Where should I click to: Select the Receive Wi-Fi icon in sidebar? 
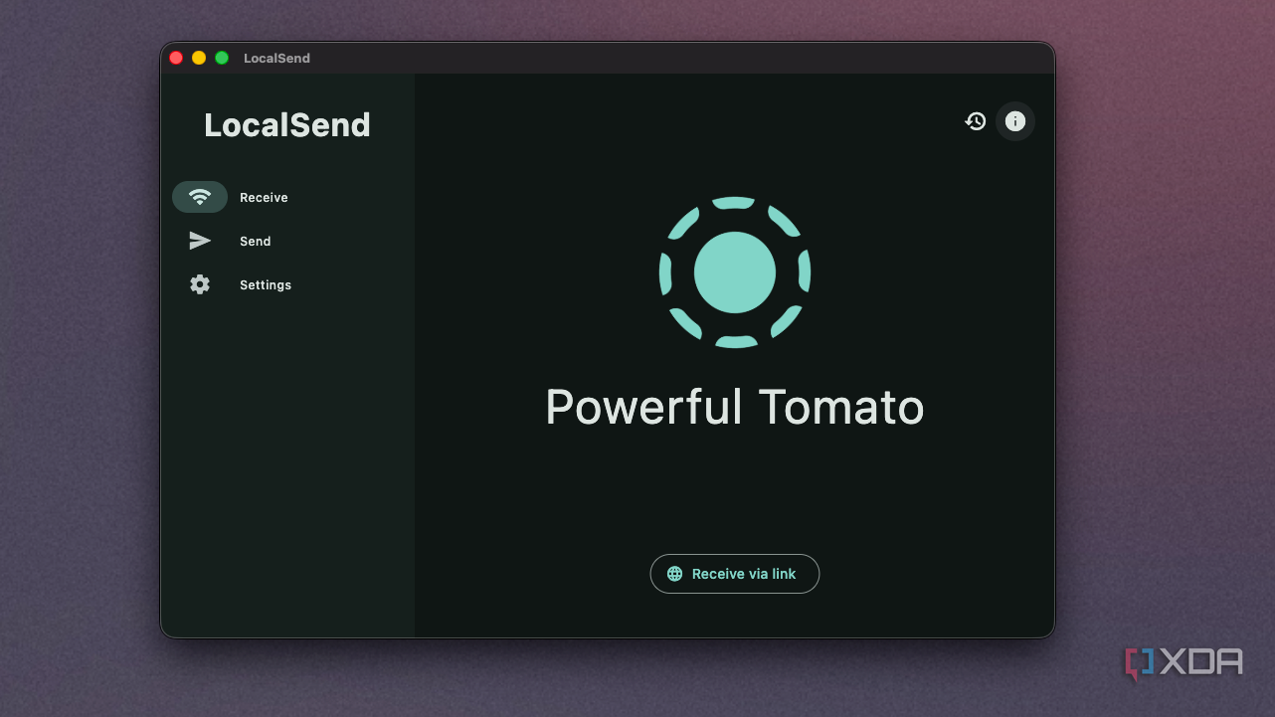pyautogui.click(x=200, y=197)
